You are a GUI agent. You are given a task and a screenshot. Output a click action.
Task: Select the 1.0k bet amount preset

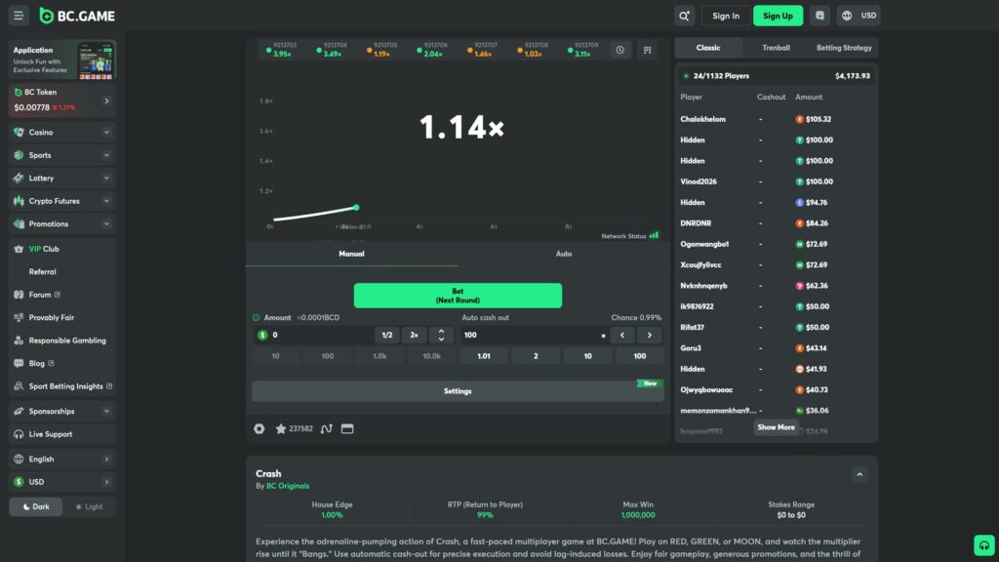tap(380, 356)
